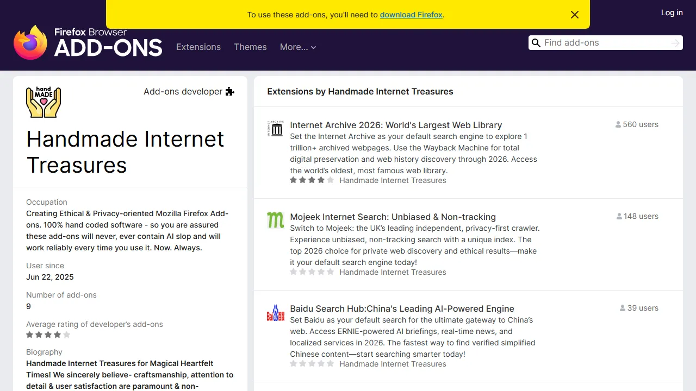Dismiss the yellow Firefox notification banner
This screenshot has width=696, height=391.
[575, 15]
